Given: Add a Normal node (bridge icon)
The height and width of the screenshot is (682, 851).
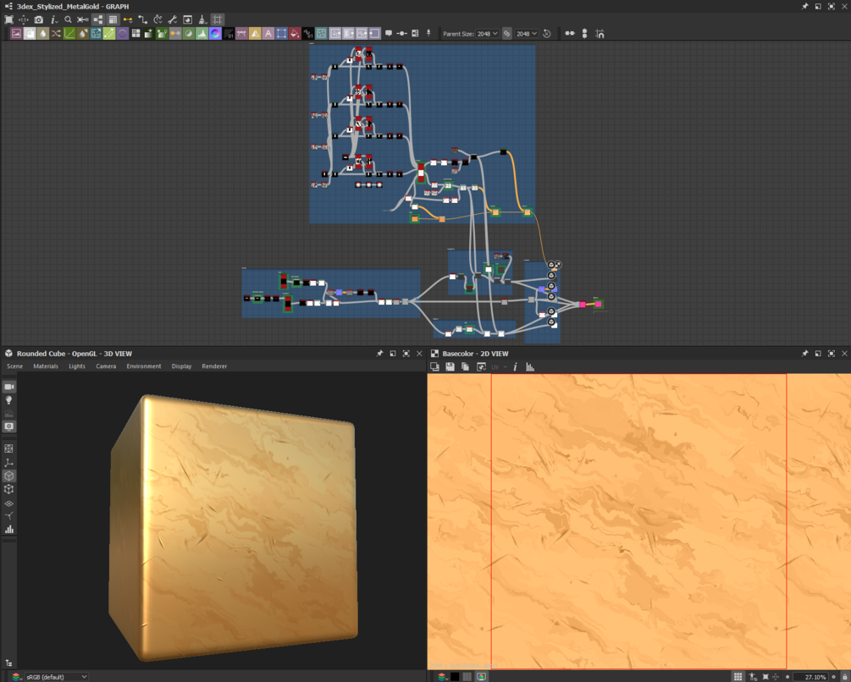Looking at the screenshot, I should [241, 34].
